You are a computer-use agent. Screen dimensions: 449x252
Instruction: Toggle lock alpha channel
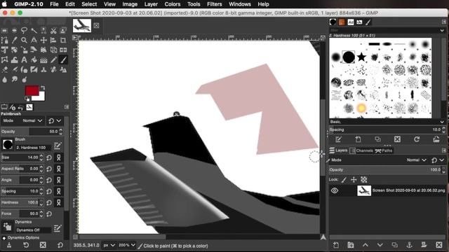tap(363, 179)
